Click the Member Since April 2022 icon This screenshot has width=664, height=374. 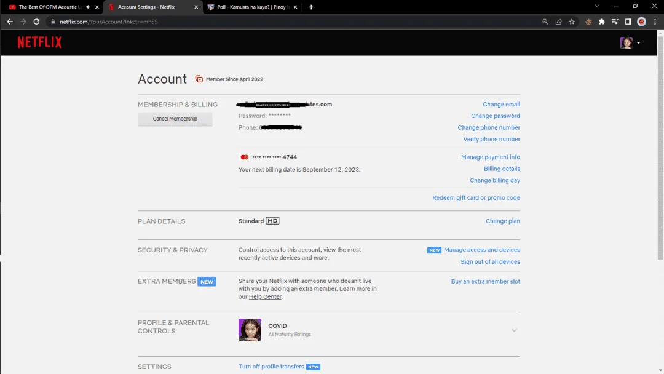click(x=199, y=79)
